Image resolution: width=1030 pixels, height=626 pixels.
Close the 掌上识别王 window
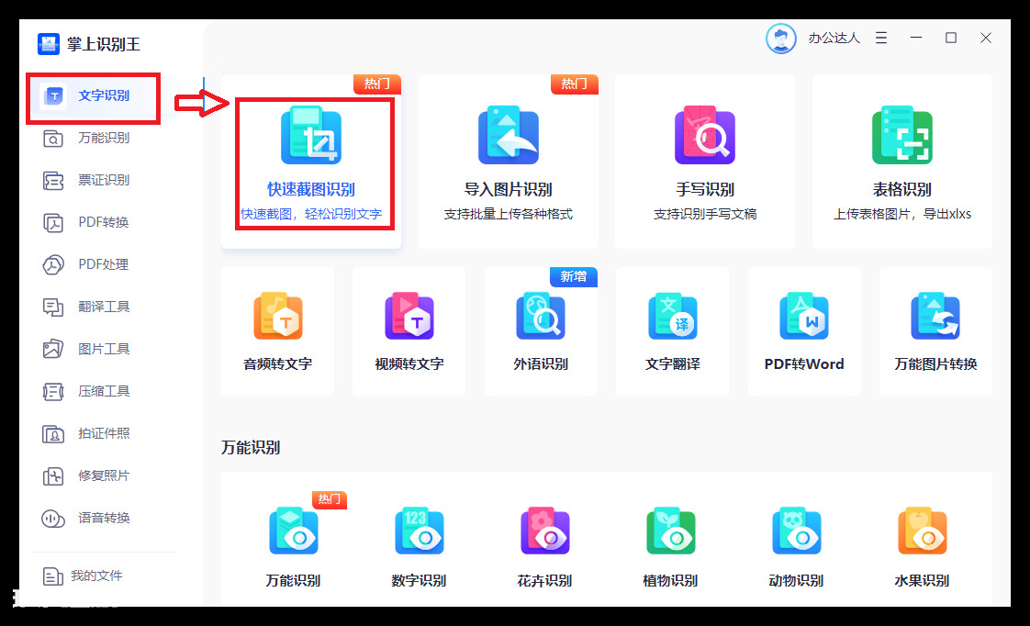pyautogui.click(x=985, y=39)
